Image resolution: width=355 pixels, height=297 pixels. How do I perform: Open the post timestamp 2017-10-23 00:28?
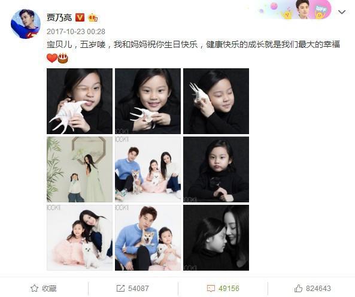pyautogui.click(x=76, y=32)
